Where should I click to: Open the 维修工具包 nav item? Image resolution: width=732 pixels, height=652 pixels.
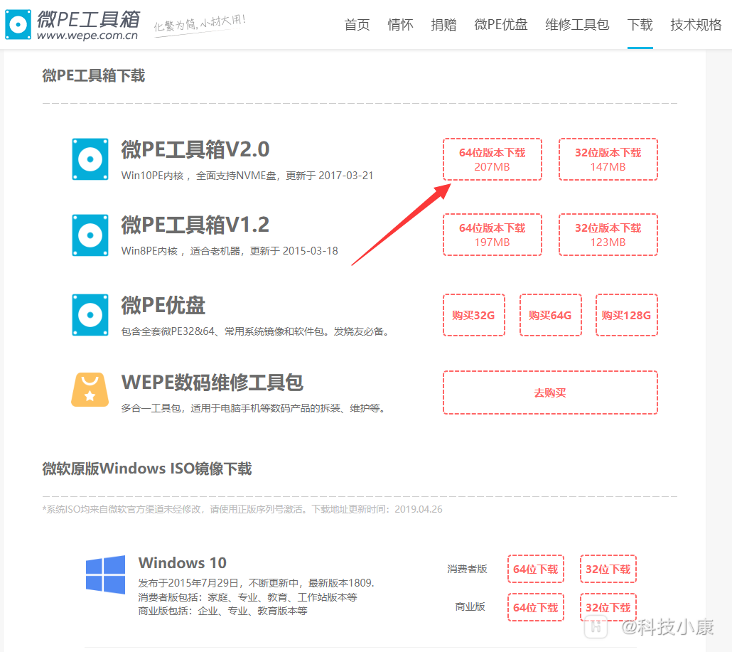click(x=577, y=25)
